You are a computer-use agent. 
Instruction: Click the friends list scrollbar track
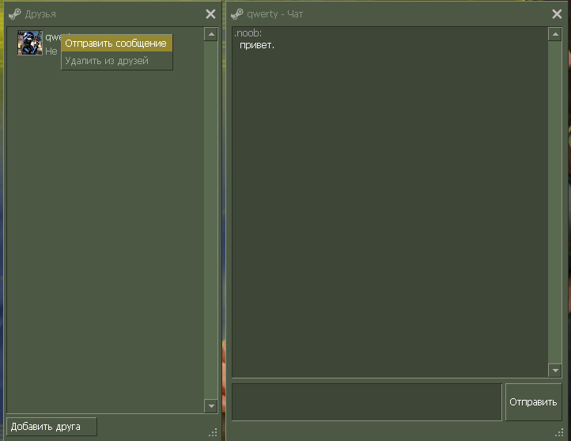tap(210, 222)
